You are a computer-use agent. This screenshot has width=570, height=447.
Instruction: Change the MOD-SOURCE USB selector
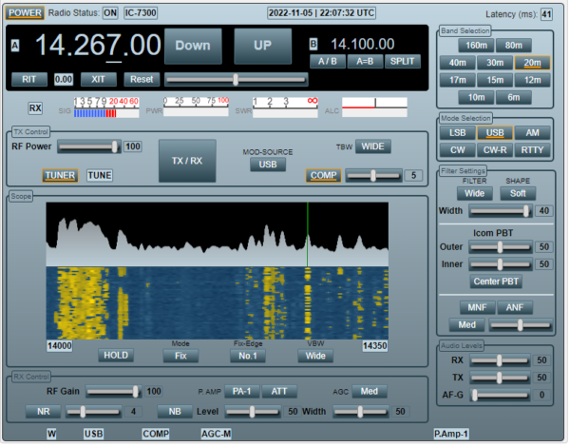point(268,165)
